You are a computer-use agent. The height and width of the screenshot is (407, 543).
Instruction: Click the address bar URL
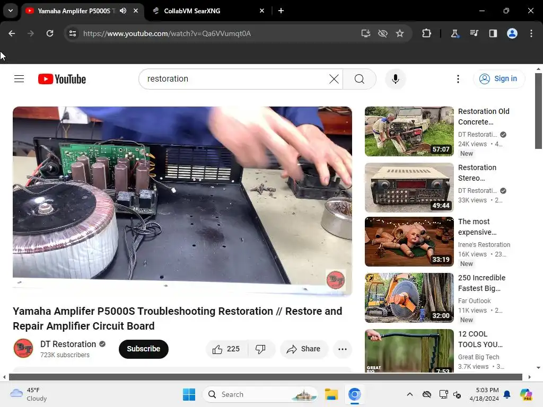167,33
